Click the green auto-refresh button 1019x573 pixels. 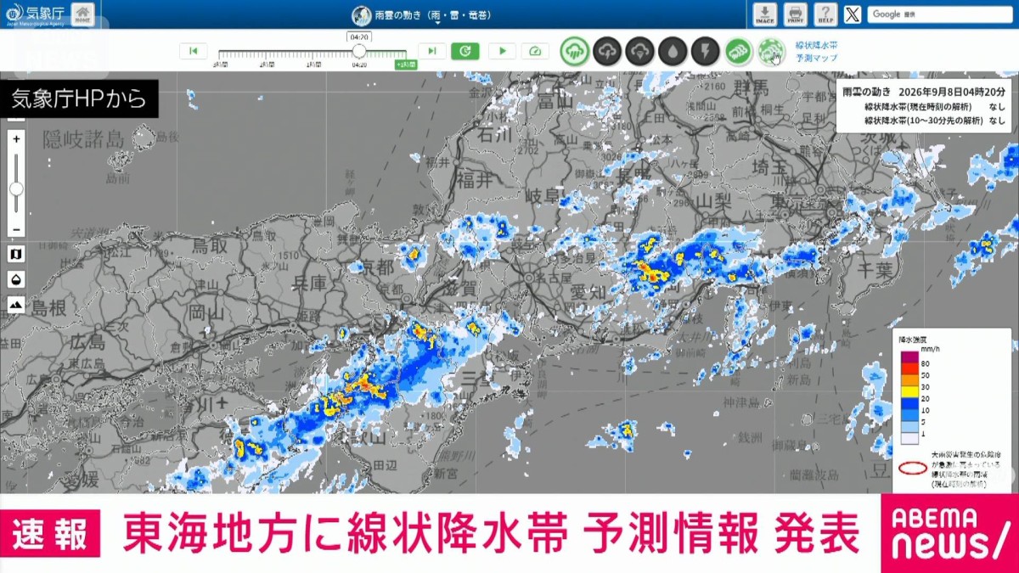[464, 51]
